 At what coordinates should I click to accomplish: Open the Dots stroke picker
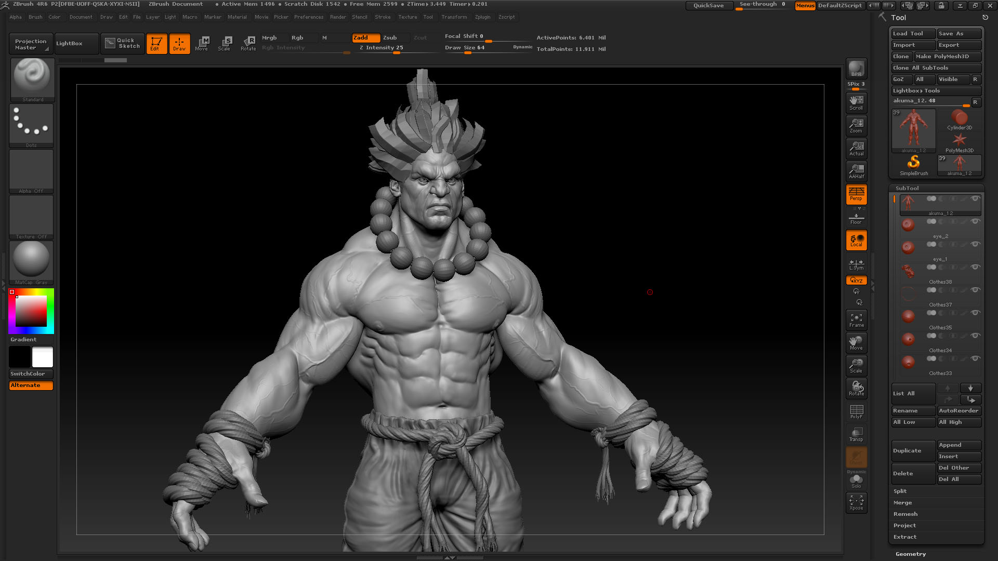(x=31, y=126)
